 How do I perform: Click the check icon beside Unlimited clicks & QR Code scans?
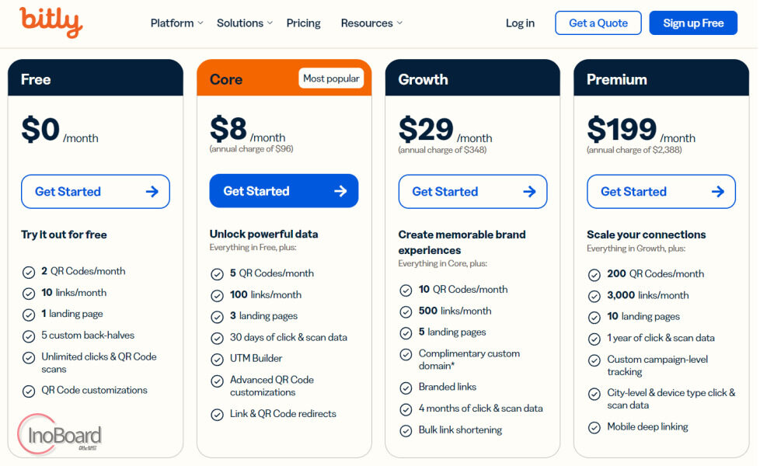[29, 358]
